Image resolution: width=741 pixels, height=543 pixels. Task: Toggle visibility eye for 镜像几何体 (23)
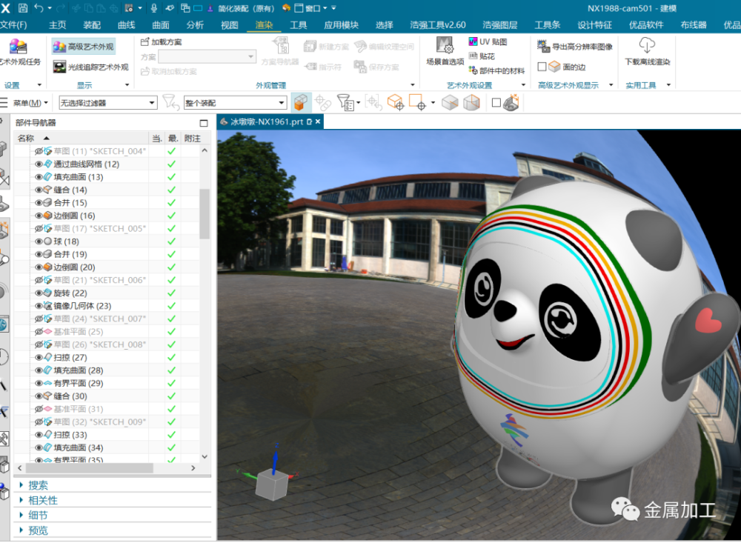pos(39,306)
